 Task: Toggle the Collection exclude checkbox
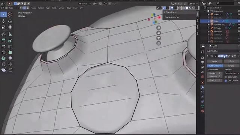208,11
